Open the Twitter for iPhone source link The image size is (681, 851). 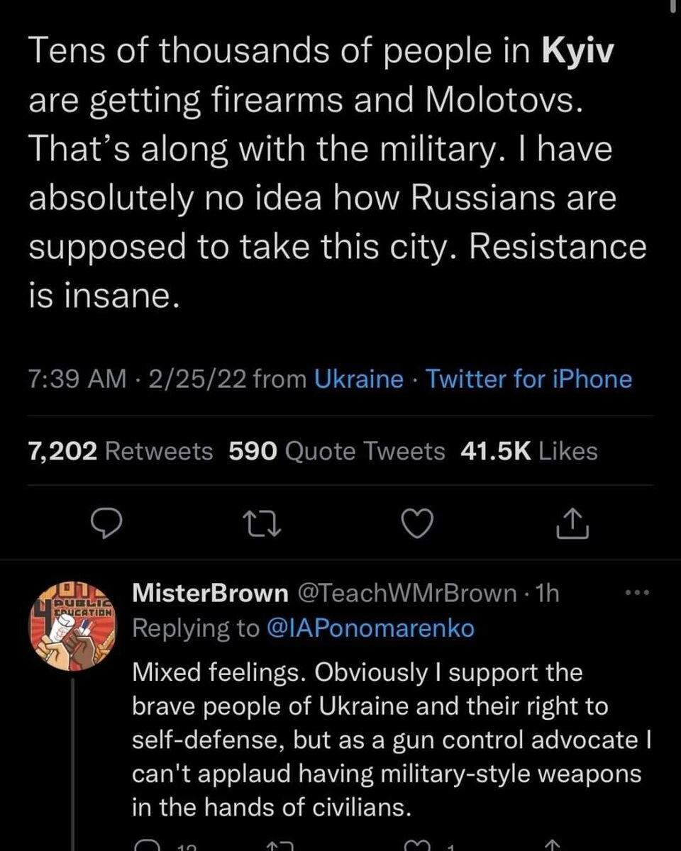click(x=528, y=379)
